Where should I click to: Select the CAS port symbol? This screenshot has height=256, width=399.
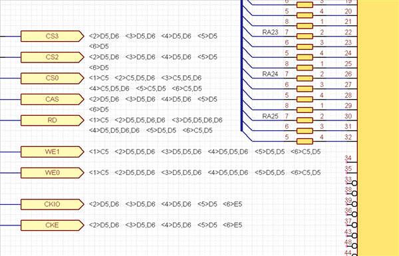(52, 99)
